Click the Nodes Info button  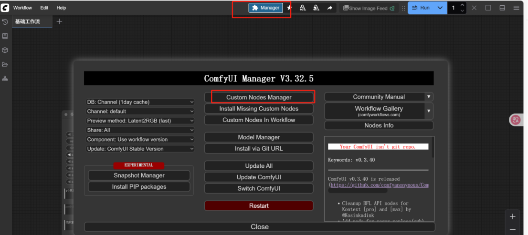[379, 125]
